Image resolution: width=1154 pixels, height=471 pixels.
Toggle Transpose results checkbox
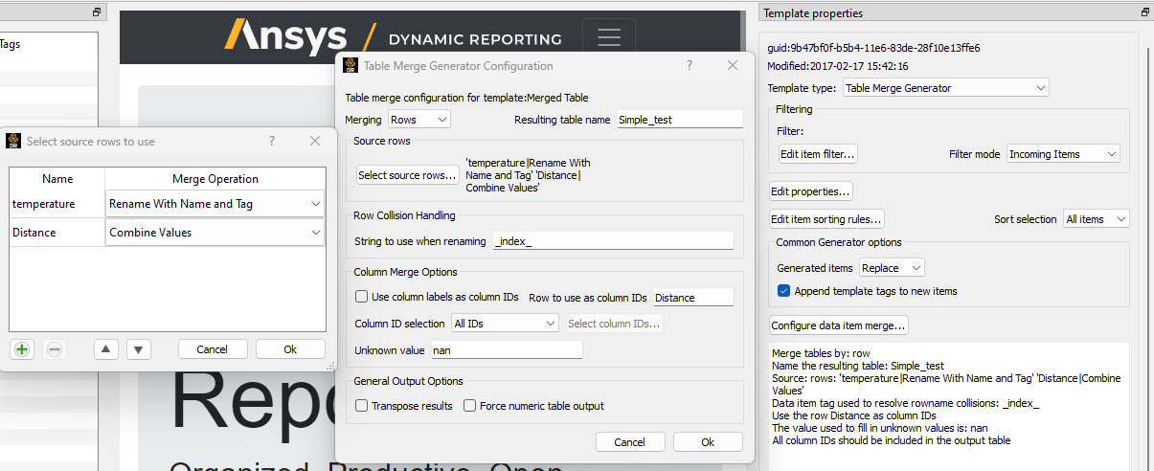click(362, 406)
